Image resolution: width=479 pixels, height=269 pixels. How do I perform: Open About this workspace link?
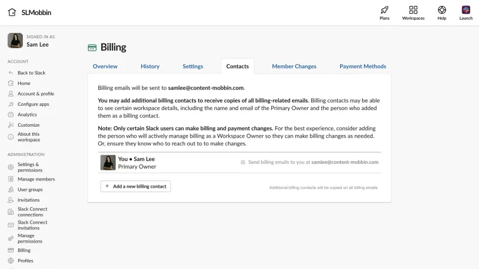[29, 137]
